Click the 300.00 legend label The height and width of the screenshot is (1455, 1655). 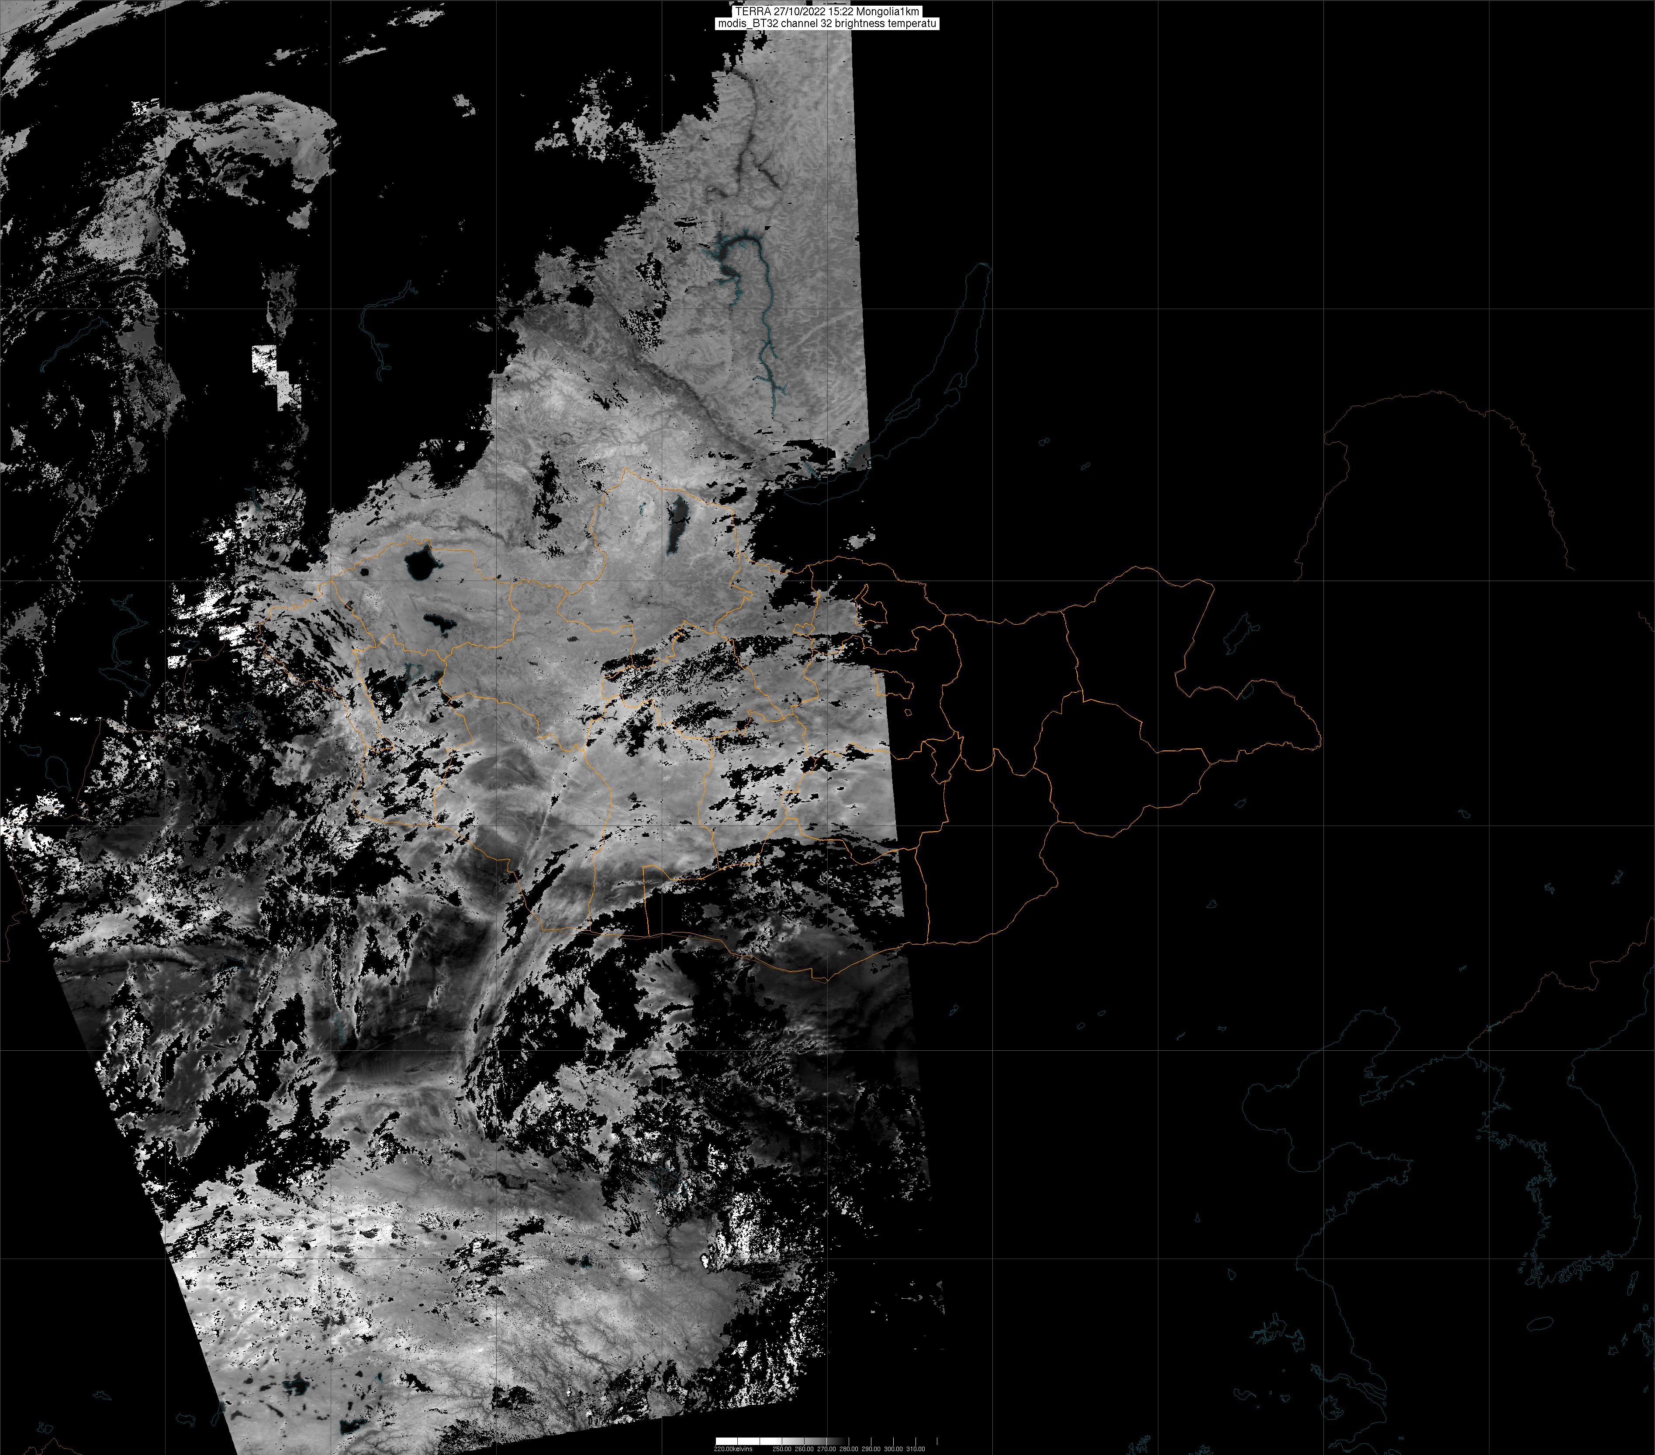tap(893, 1448)
